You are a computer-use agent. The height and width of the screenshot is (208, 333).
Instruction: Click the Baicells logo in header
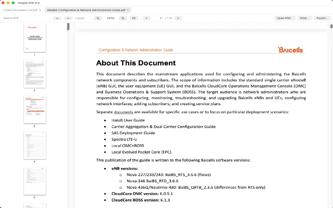[x=290, y=50]
